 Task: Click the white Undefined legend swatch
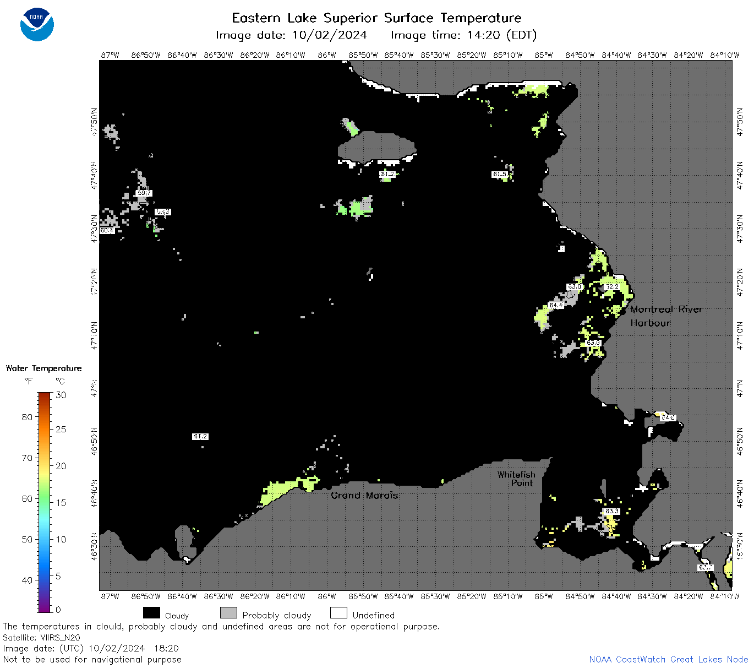338,613
